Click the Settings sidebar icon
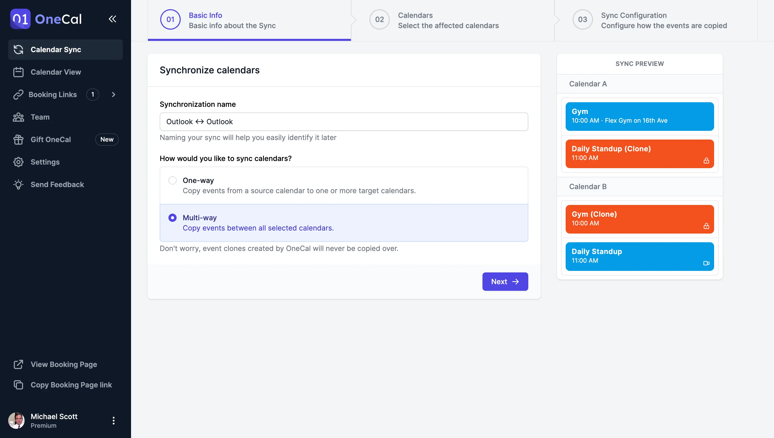The width and height of the screenshot is (774, 438). point(19,162)
